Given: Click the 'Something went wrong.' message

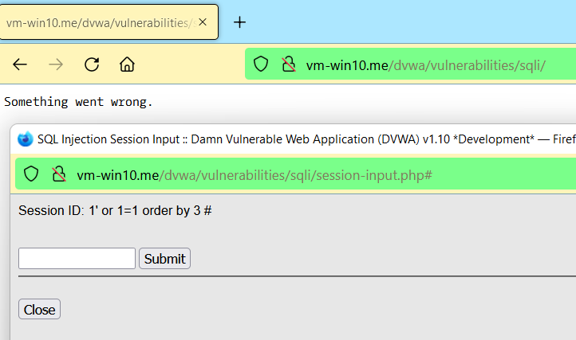Looking at the screenshot, I should 78,102.
